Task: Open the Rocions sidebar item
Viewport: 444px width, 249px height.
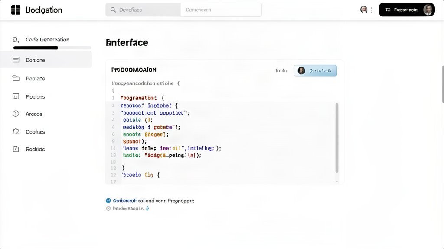Action: tap(36, 97)
